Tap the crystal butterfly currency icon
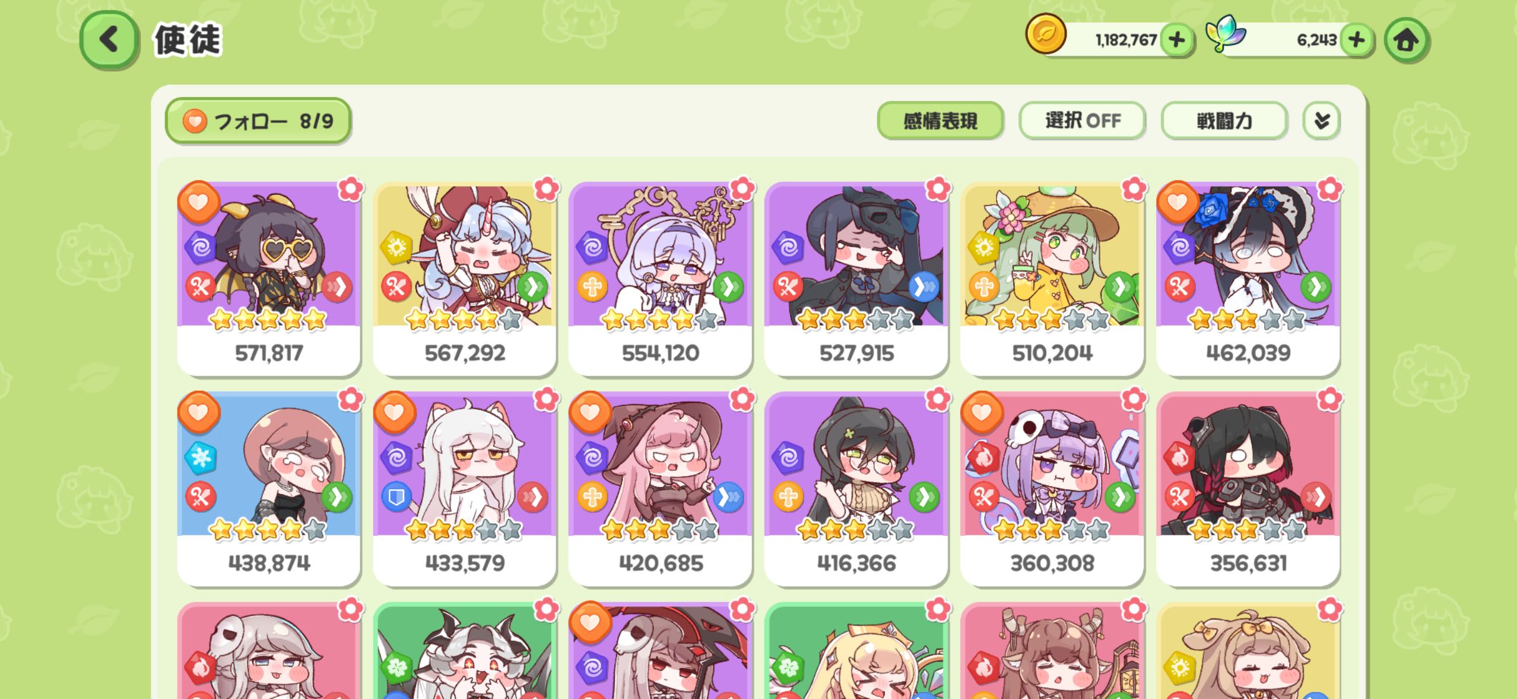1517x699 pixels. click(x=1226, y=34)
